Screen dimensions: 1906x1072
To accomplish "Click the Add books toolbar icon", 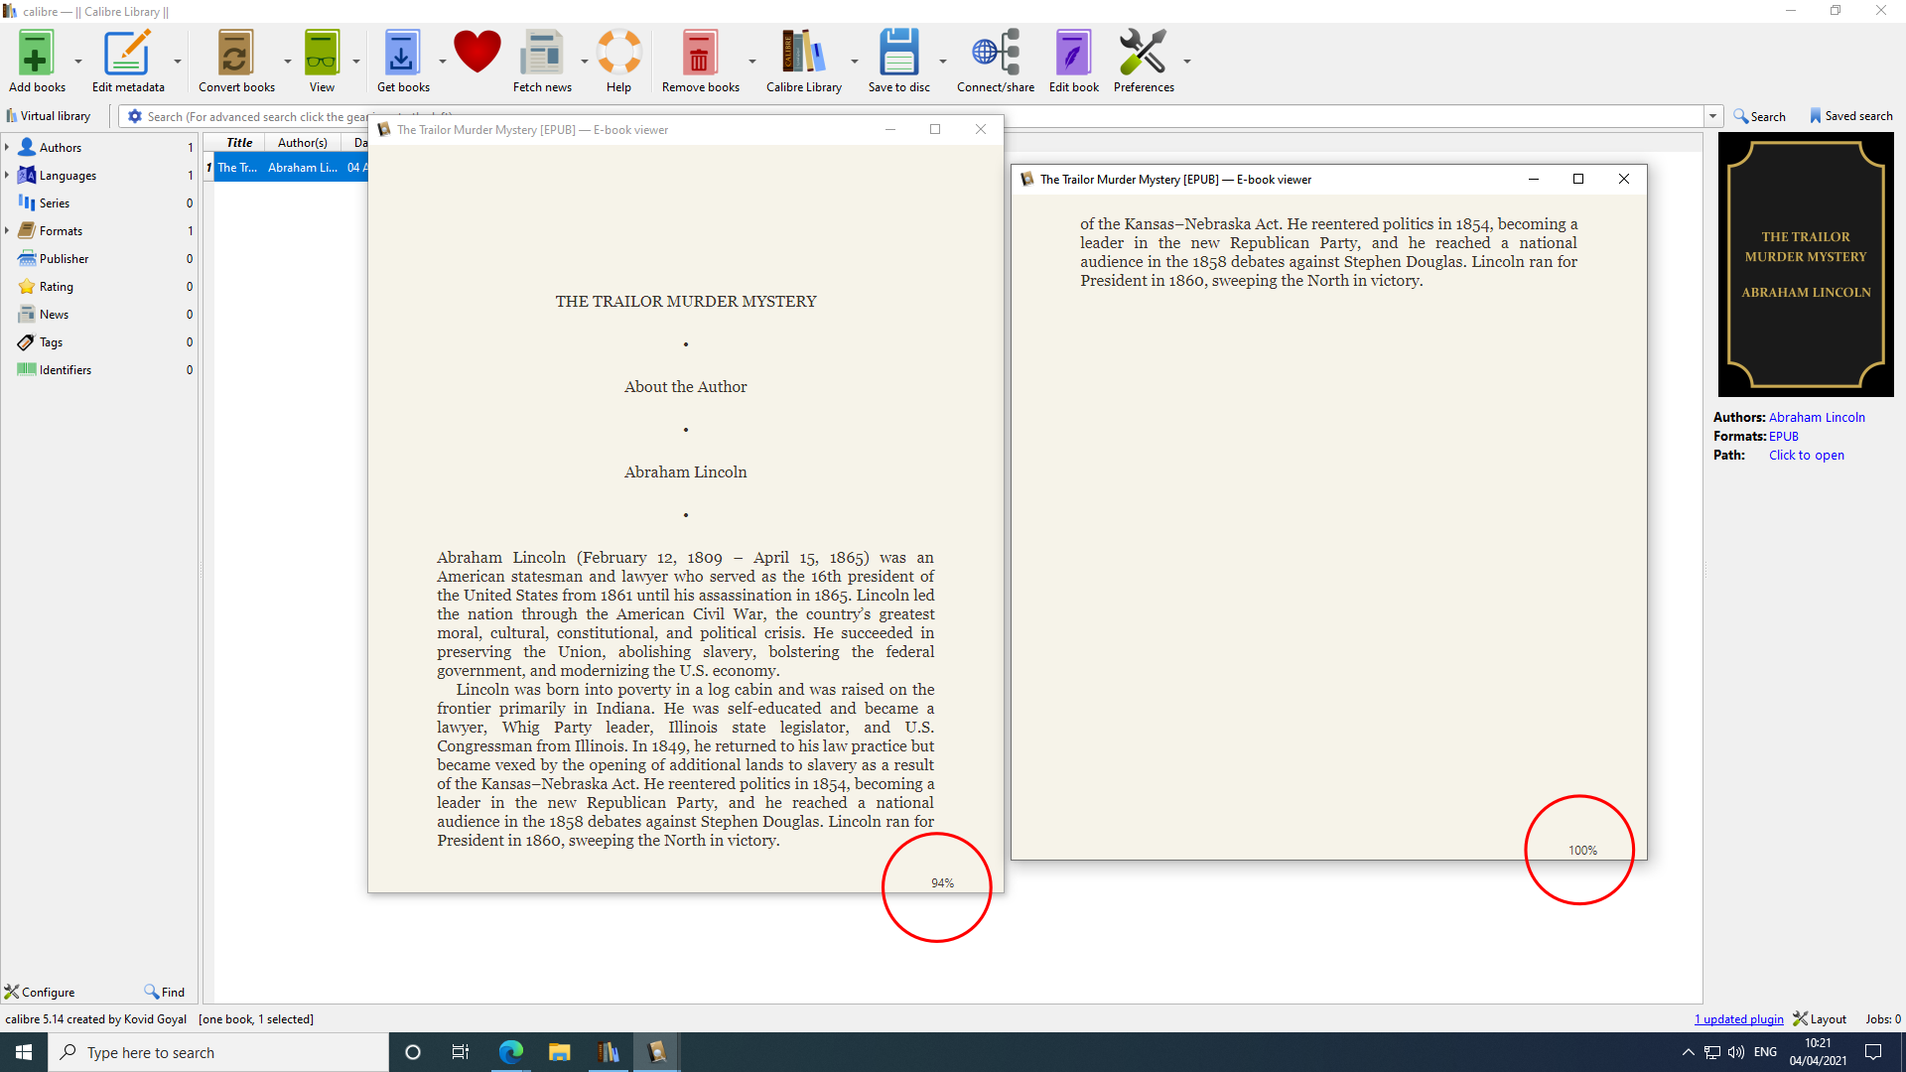I will tap(37, 55).
